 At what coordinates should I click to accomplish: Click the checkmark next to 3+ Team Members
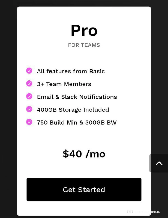point(29,84)
